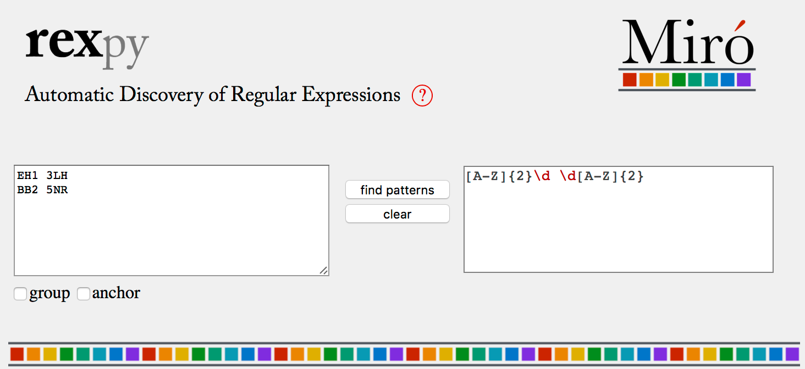Click the red square under Miró logo

tap(630, 80)
